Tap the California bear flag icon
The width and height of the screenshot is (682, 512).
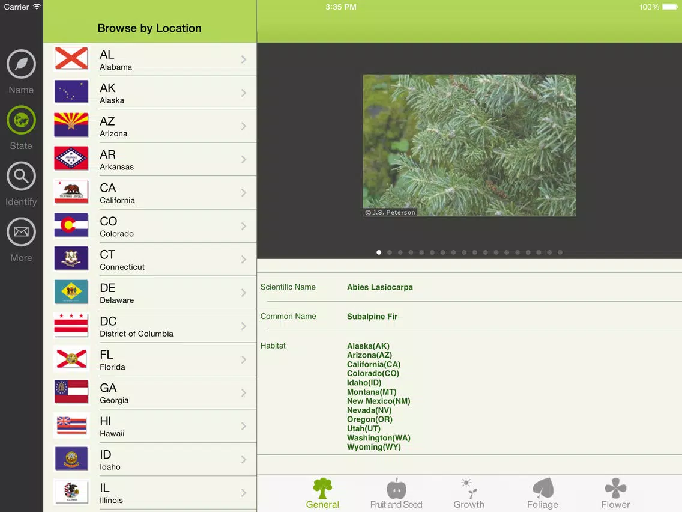point(71,192)
